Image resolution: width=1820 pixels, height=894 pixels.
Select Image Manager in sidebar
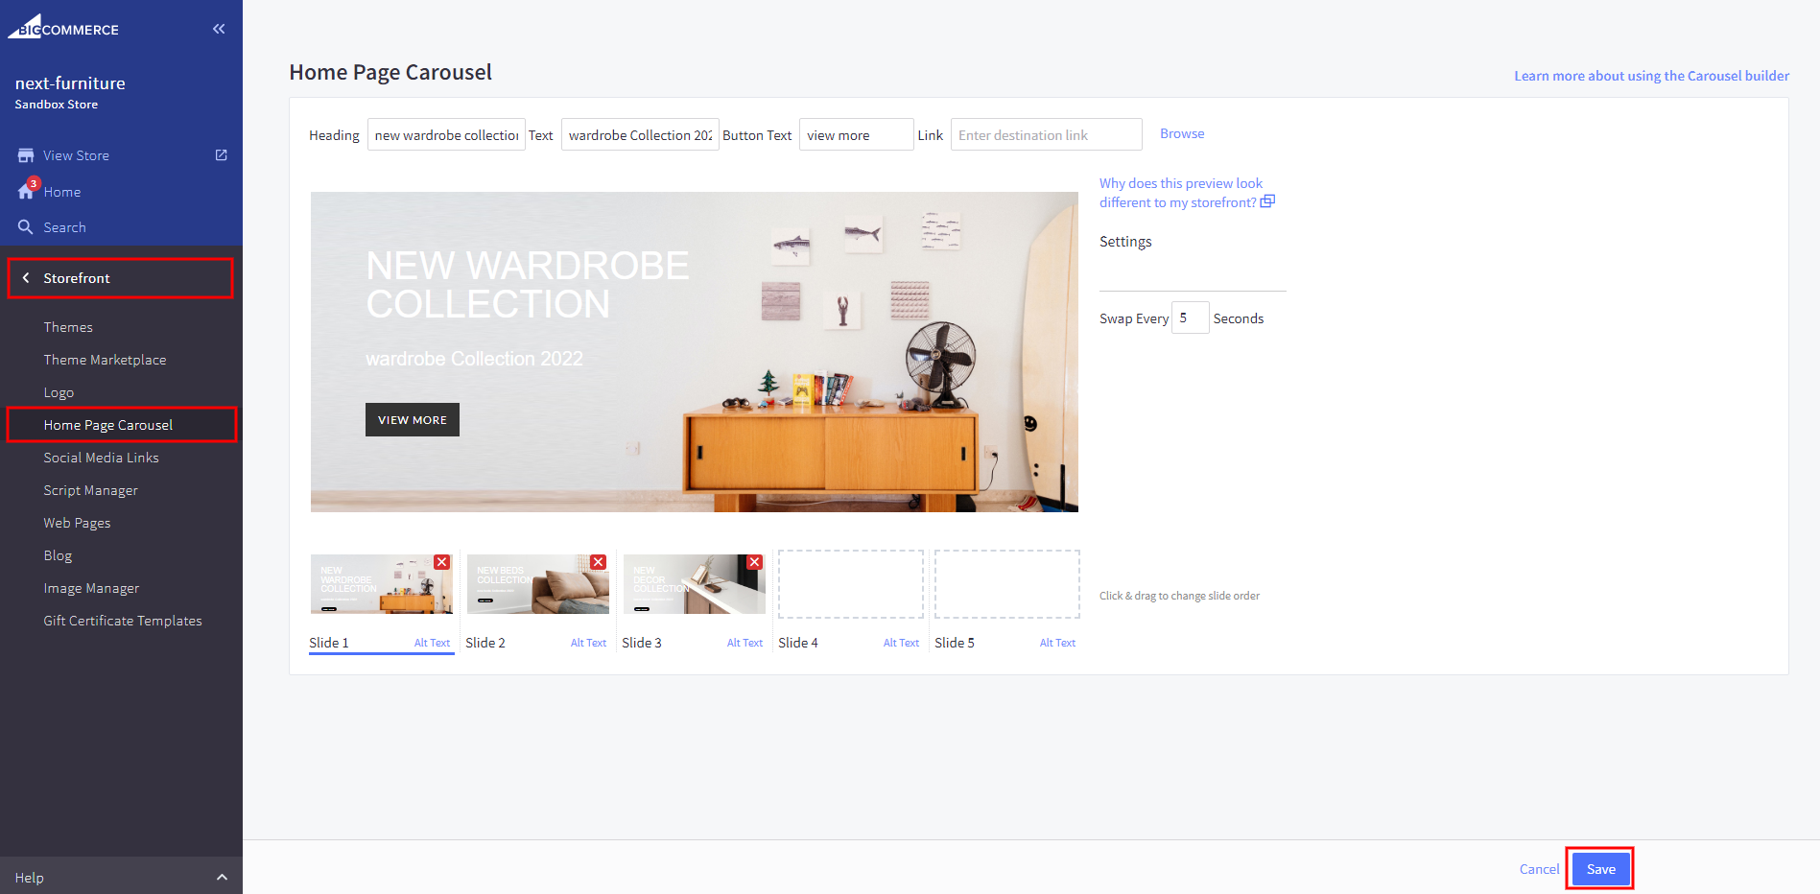click(91, 588)
